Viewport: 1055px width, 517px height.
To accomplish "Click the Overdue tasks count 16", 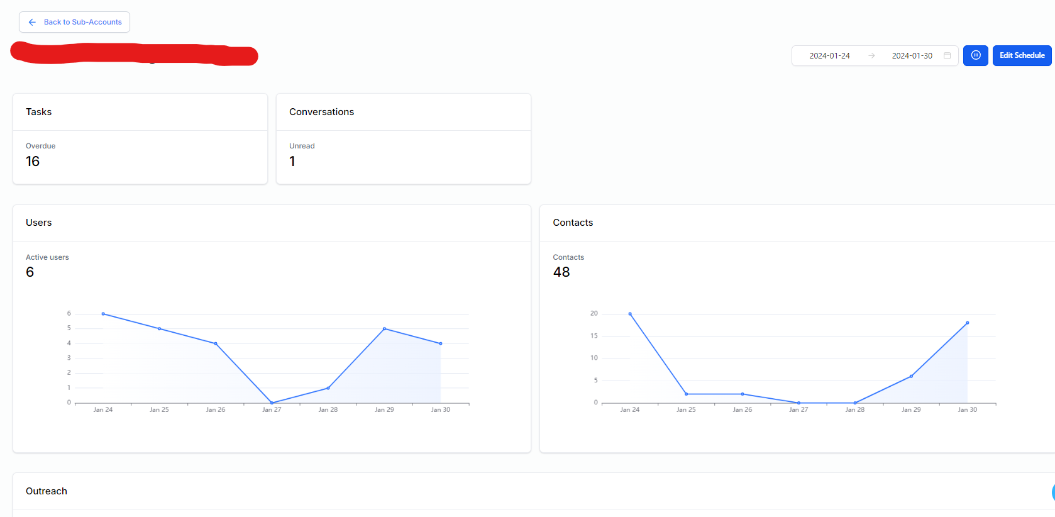I will point(33,162).
